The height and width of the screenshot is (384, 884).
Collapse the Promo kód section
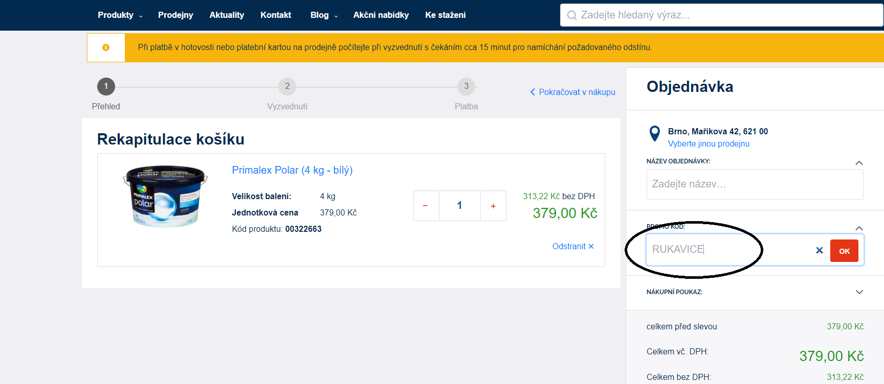[x=859, y=228]
